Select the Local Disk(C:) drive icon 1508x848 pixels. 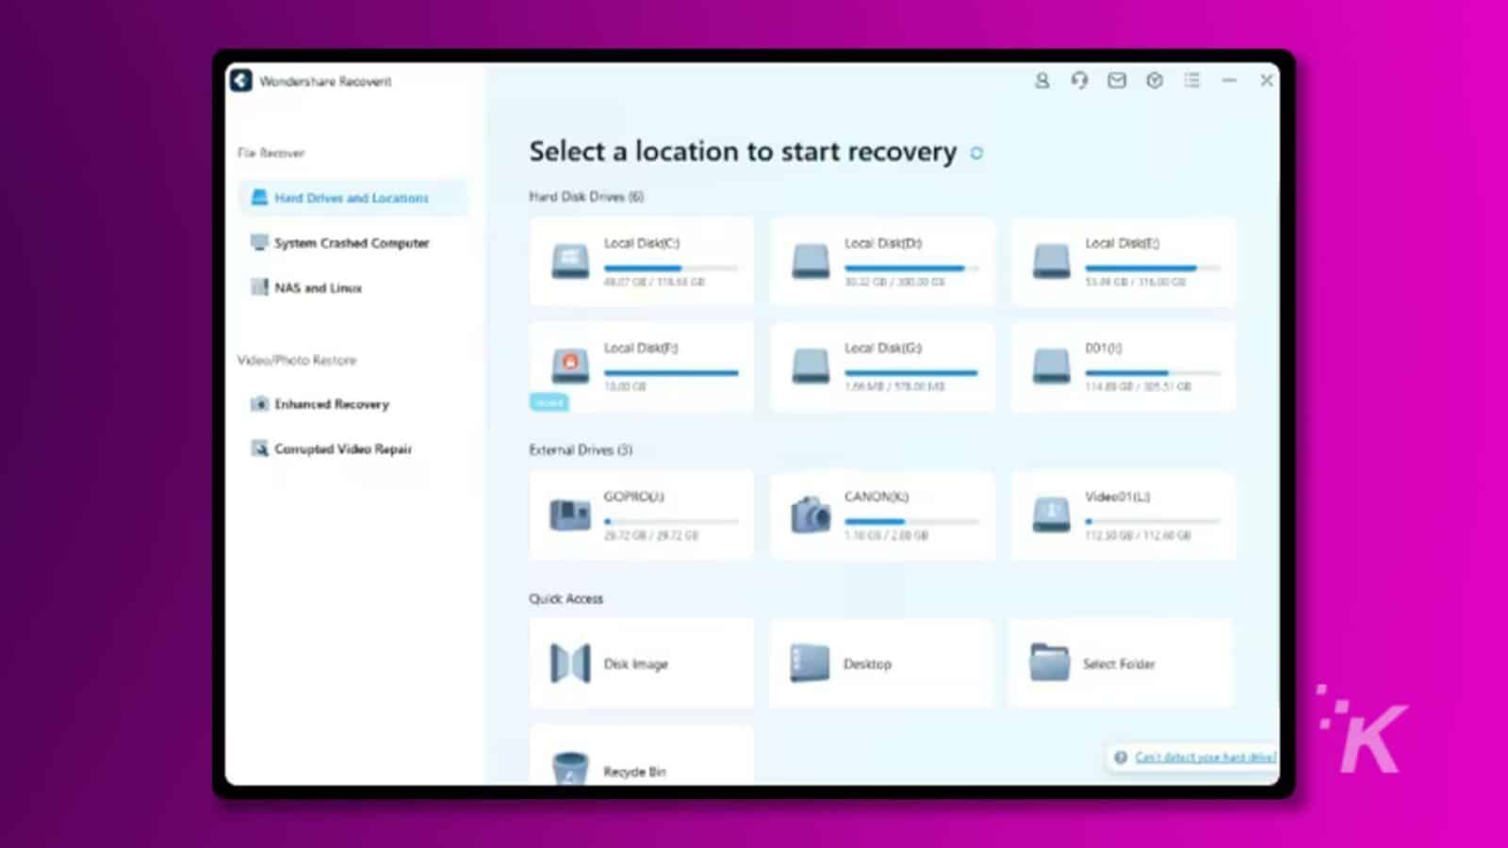(x=570, y=261)
